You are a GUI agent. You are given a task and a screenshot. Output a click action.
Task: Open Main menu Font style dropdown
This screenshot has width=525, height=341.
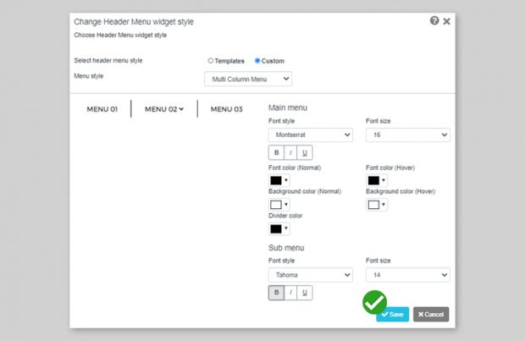click(310, 135)
